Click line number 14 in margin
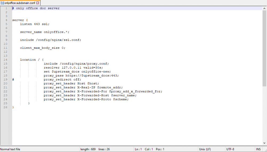The image size is (267, 152). tap(5, 60)
